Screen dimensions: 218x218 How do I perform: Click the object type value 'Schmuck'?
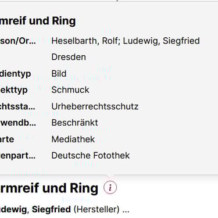coord(70,90)
